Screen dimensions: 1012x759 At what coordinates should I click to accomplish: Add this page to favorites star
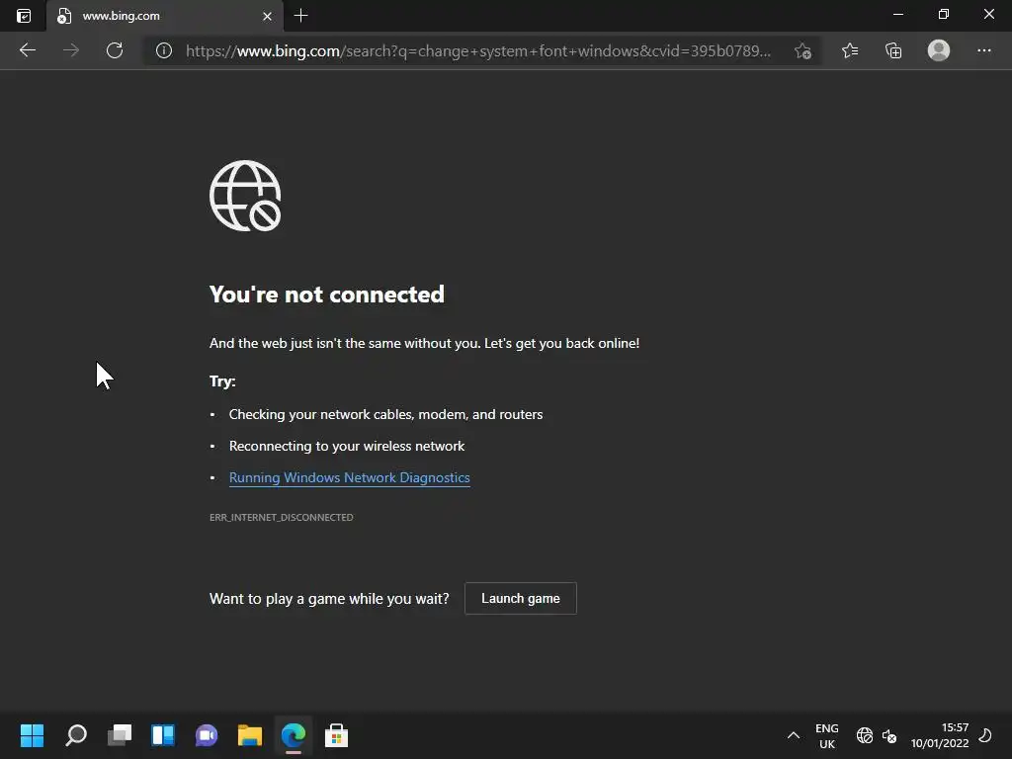[802, 51]
